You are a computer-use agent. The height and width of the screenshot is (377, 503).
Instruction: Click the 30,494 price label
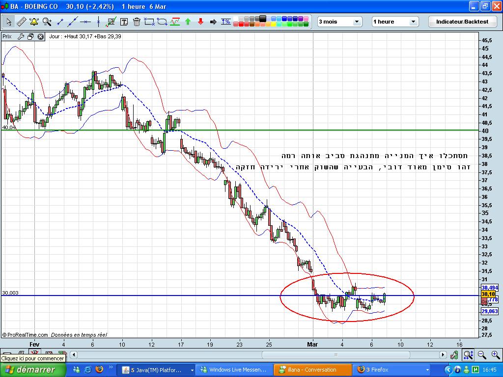point(490,288)
